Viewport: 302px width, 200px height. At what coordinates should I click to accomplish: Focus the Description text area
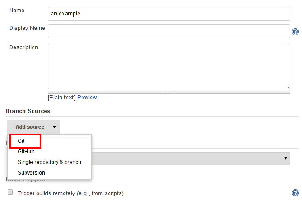point(169,66)
